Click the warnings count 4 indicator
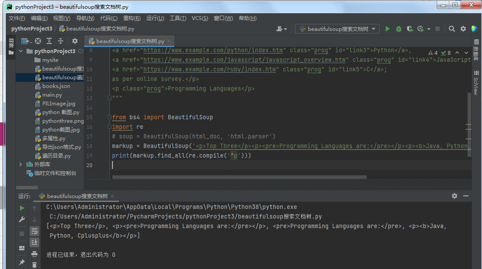 [x=433, y=53]
